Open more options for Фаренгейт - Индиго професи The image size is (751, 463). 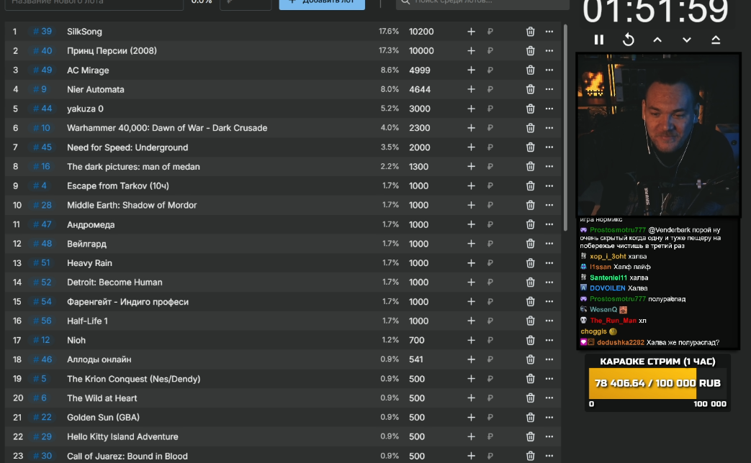point(549,301)
